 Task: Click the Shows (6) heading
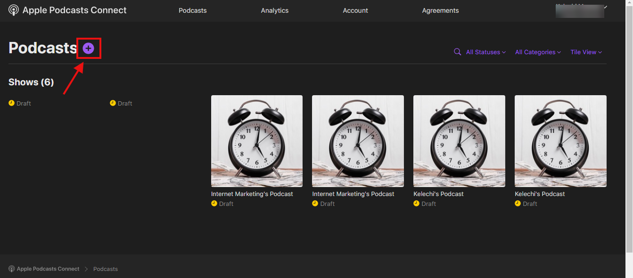[31, 82]
